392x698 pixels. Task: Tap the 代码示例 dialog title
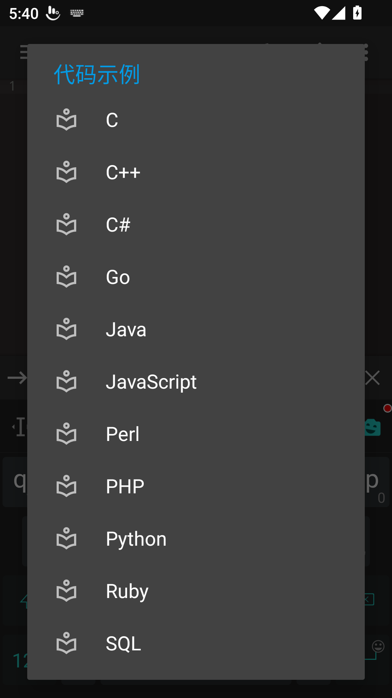[x=97, y=75]
